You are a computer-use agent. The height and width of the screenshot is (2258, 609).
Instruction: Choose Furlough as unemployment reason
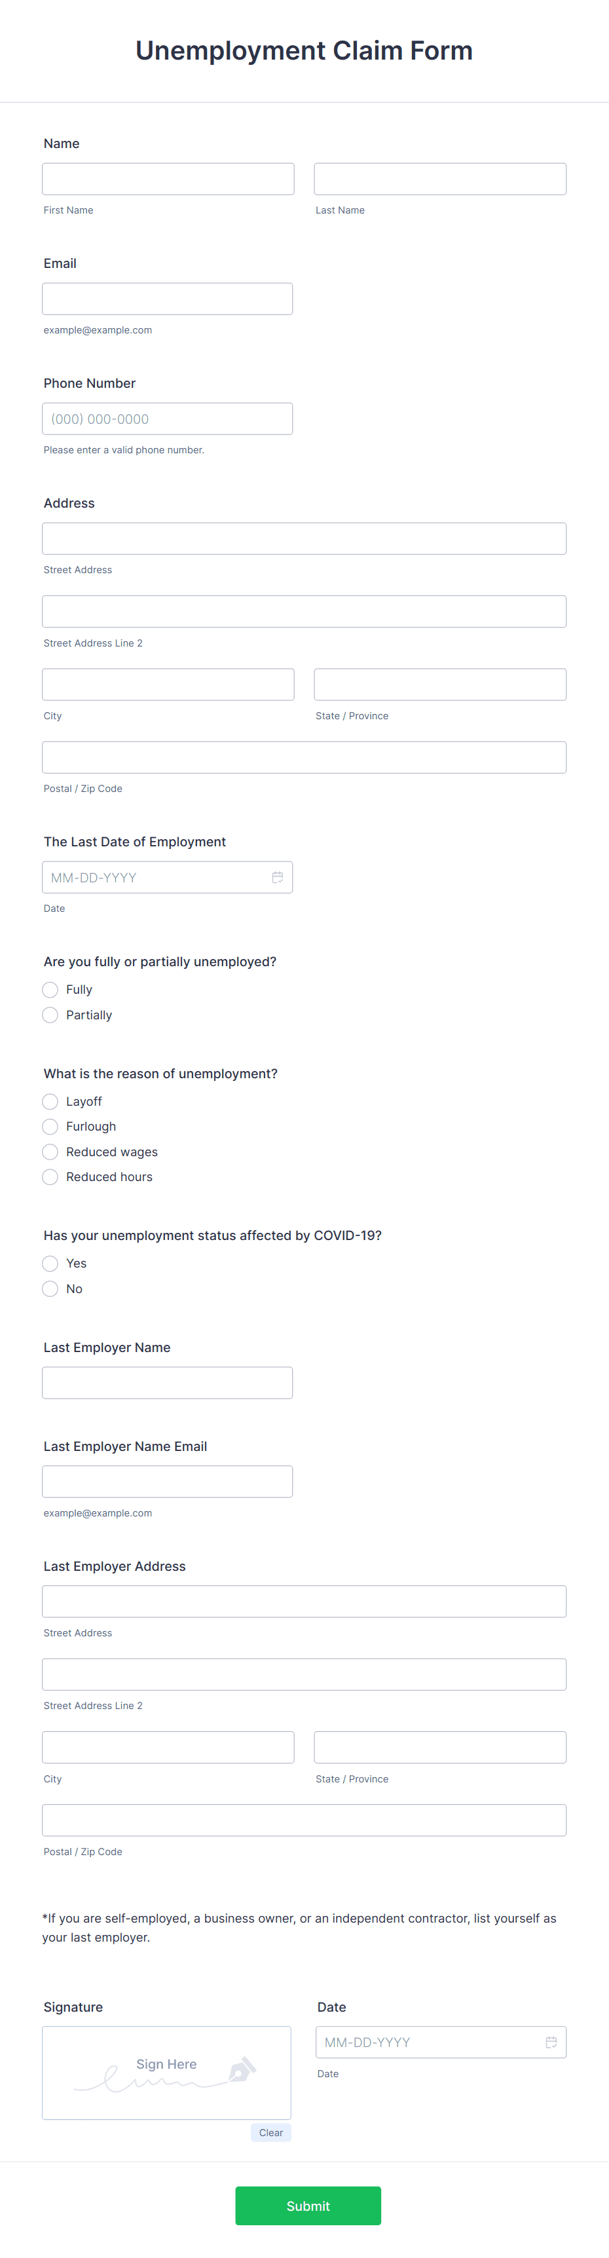point(50,1126)
